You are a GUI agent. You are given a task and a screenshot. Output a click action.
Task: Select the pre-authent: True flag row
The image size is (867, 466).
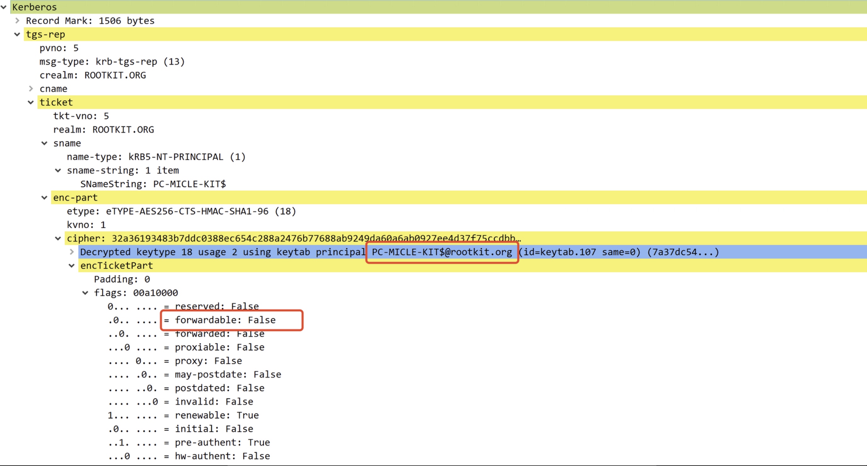pyautogui.click(x=222, y=442)
